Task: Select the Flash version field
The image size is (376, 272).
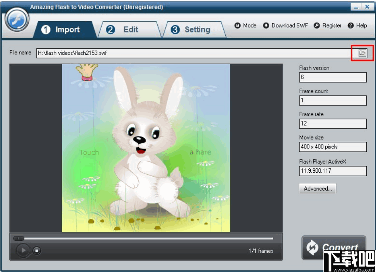Action: [x=332, y=77]
